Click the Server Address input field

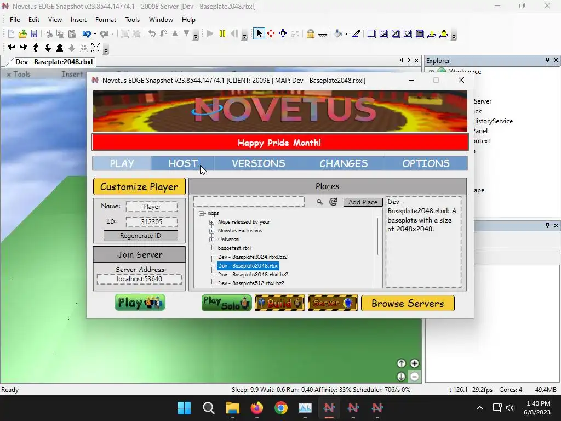tap(139, 279)
